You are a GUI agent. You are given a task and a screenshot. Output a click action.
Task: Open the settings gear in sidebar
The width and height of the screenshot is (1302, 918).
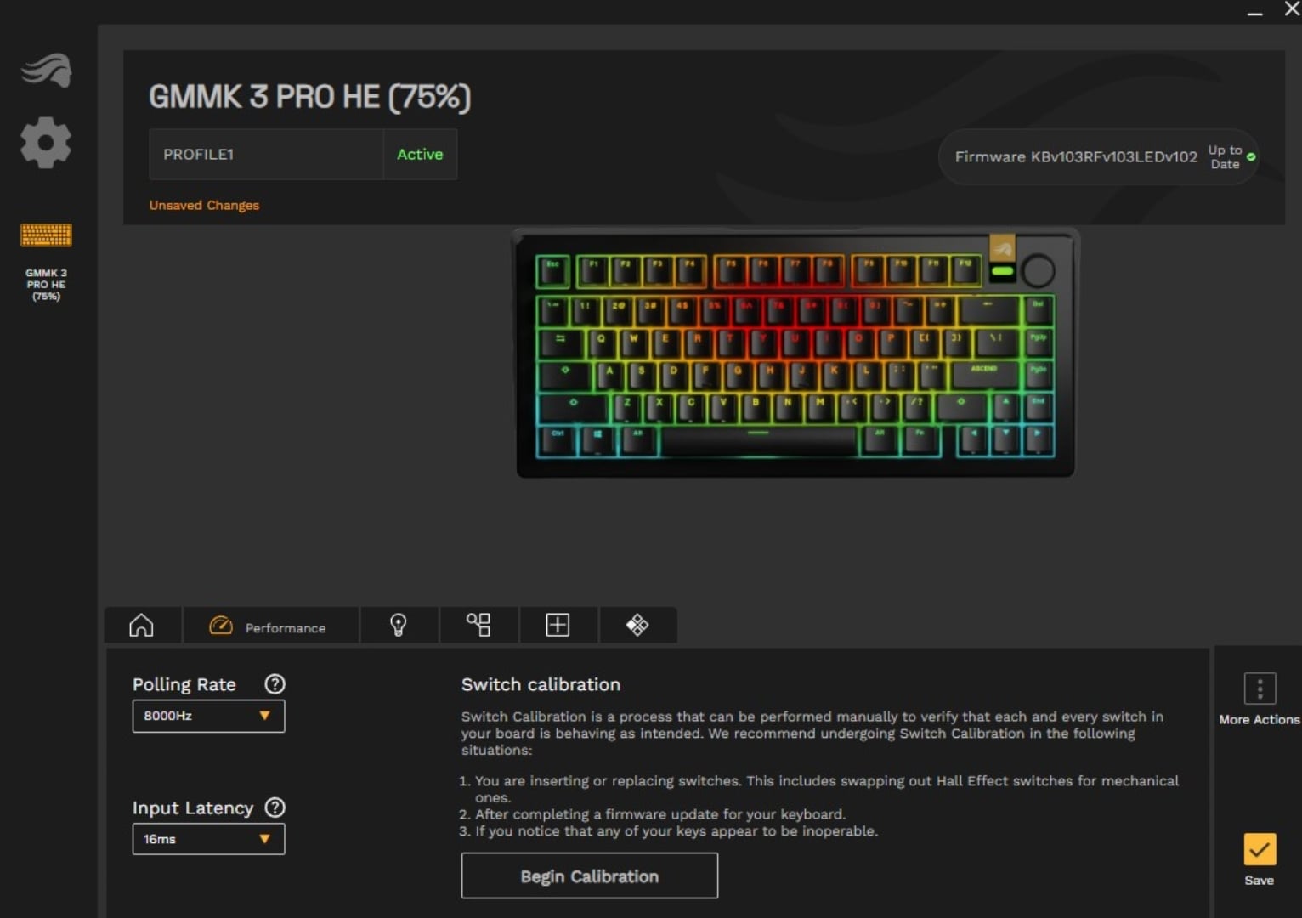[x=46, y=143]
